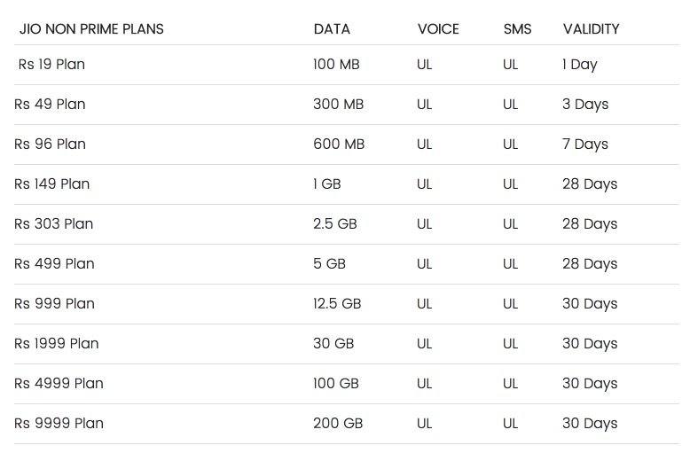682x453 pixels.
Task: Click the 12.5 GB data cell
Action: click(x=337, y=303)
